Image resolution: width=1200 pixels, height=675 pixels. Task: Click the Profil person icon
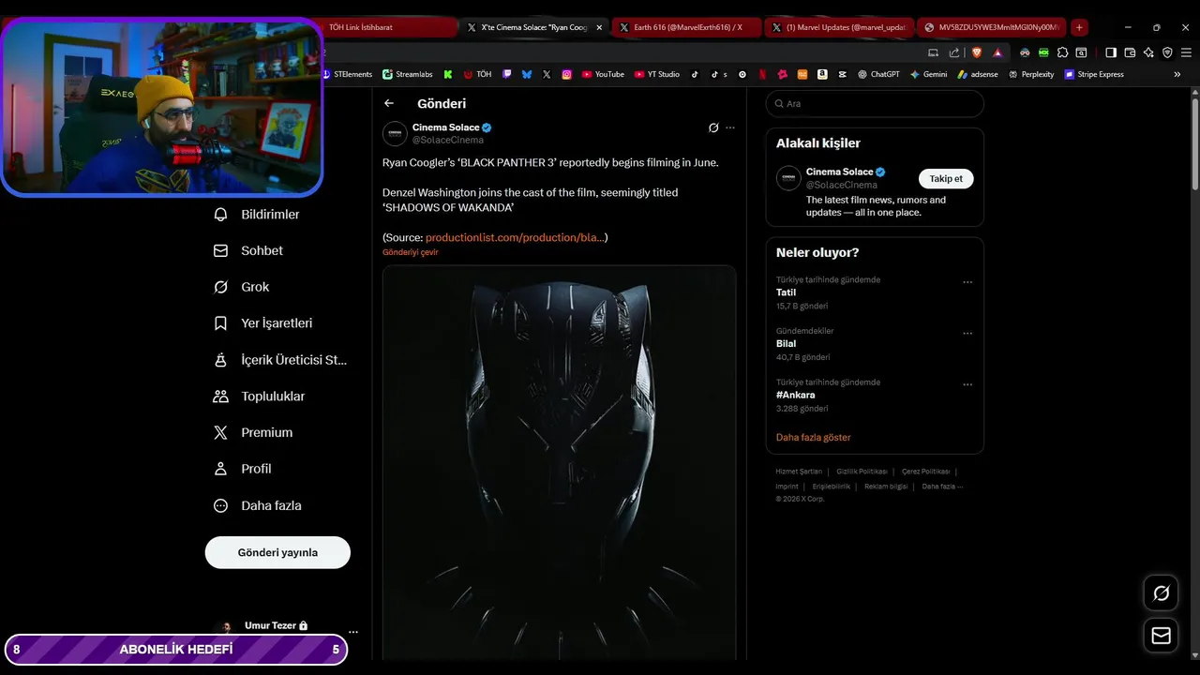coord(220,469)
